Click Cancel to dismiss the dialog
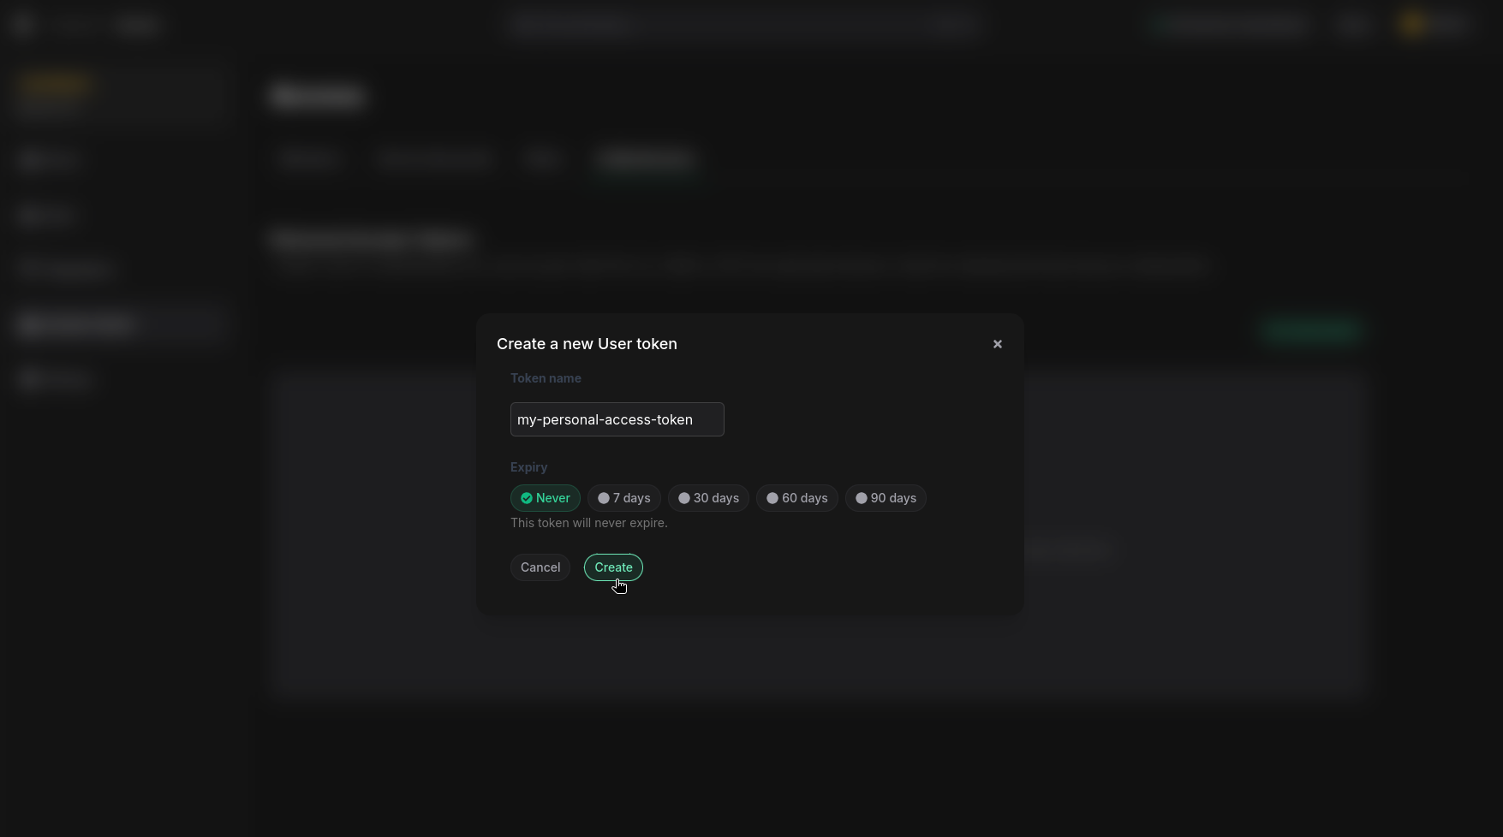 click(x=540, y=567)
